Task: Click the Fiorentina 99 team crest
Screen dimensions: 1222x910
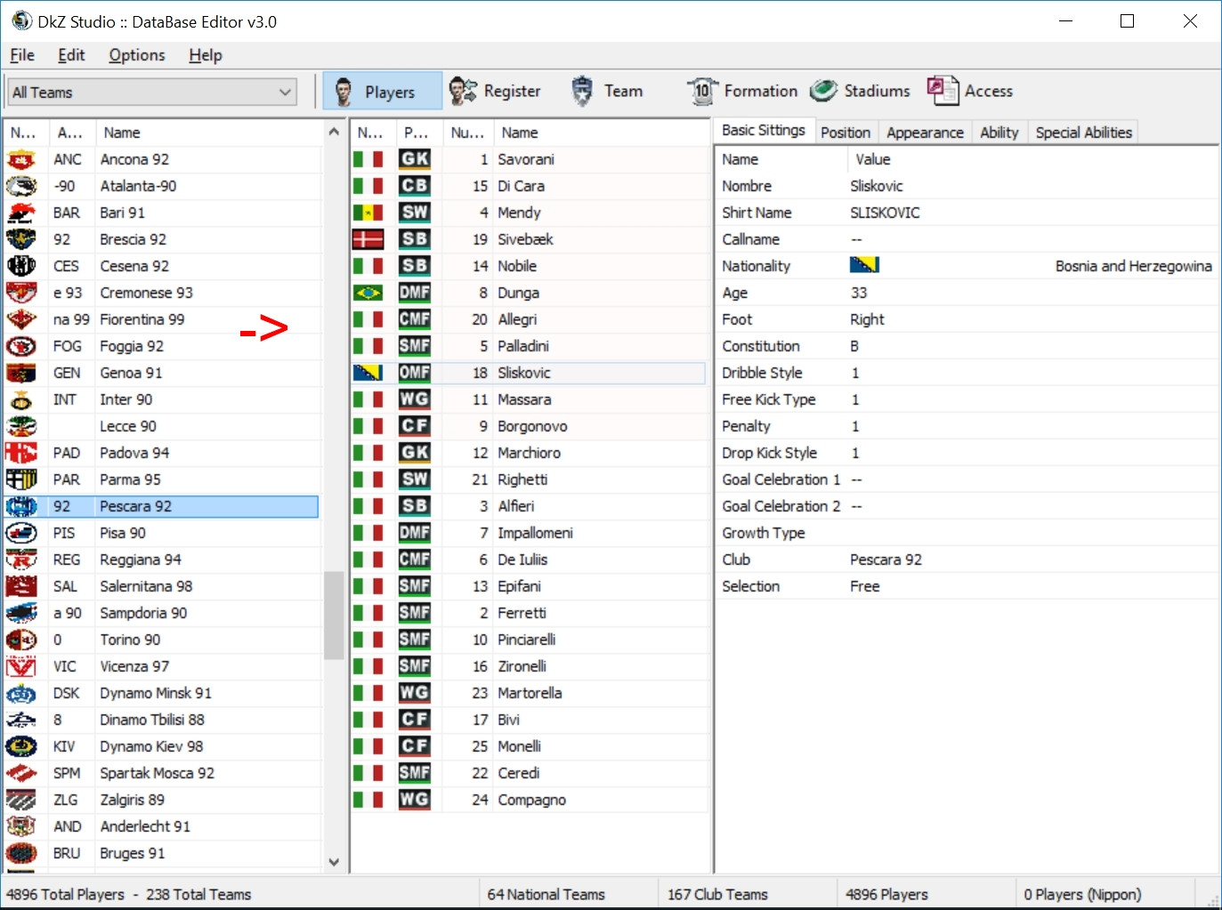Action: coord(21,319)
